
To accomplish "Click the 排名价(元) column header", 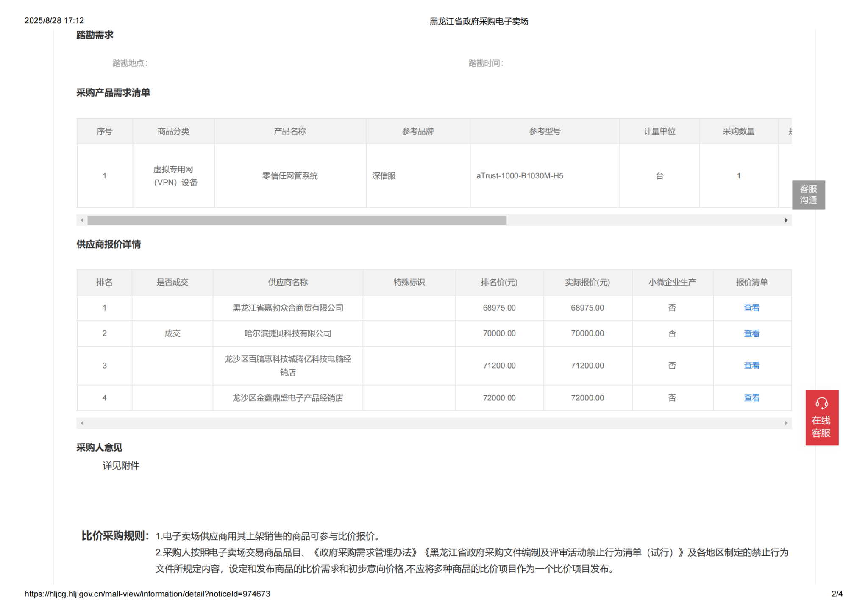I will coord(499,282).
